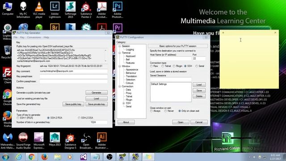Screen dimensions: 286x161
Task: Switch to OBS in the taskbar
Action: [109, 157]
